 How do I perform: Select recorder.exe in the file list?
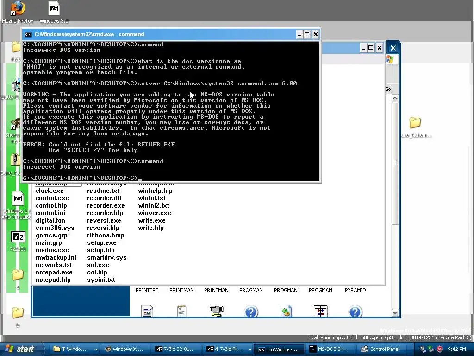(x=106, y=205)
